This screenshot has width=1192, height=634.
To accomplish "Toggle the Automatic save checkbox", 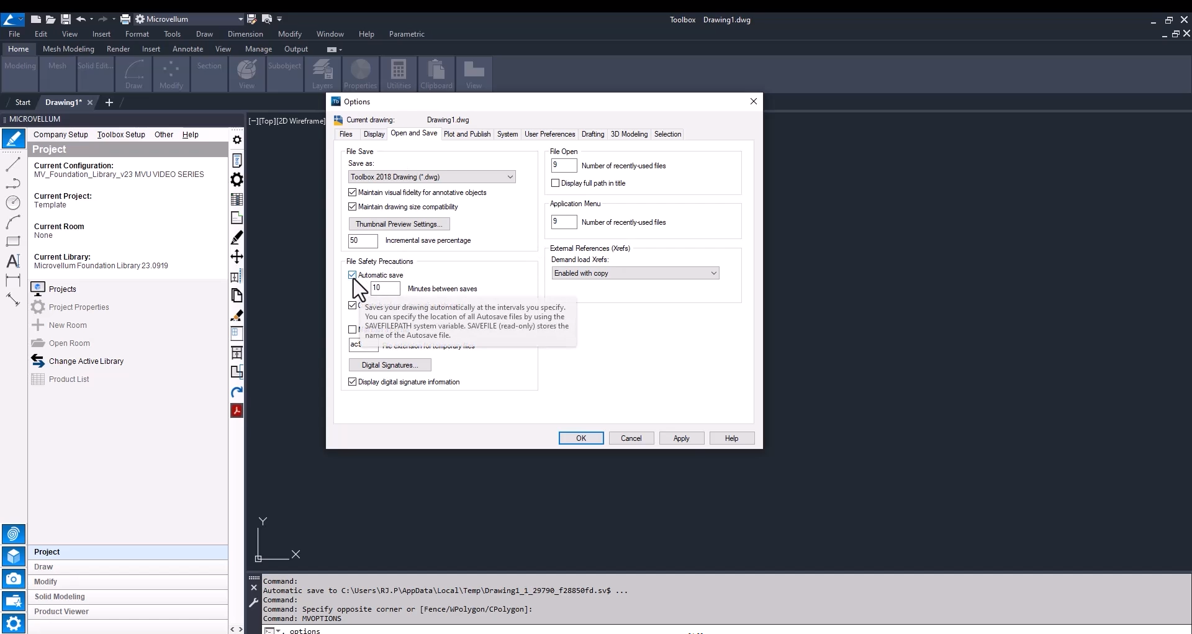I will pos(353,275).
